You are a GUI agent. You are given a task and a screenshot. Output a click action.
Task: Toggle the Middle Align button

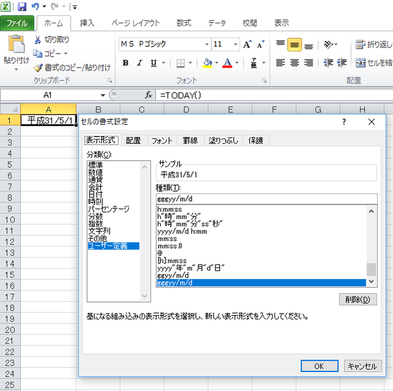pyautogui.click(x=295, y=45)
